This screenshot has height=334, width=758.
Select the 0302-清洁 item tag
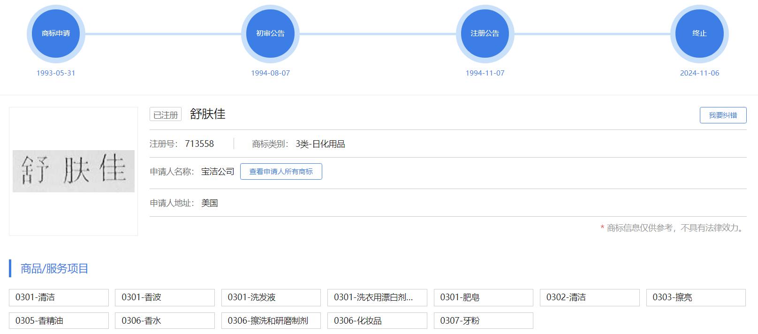[590, 297]
